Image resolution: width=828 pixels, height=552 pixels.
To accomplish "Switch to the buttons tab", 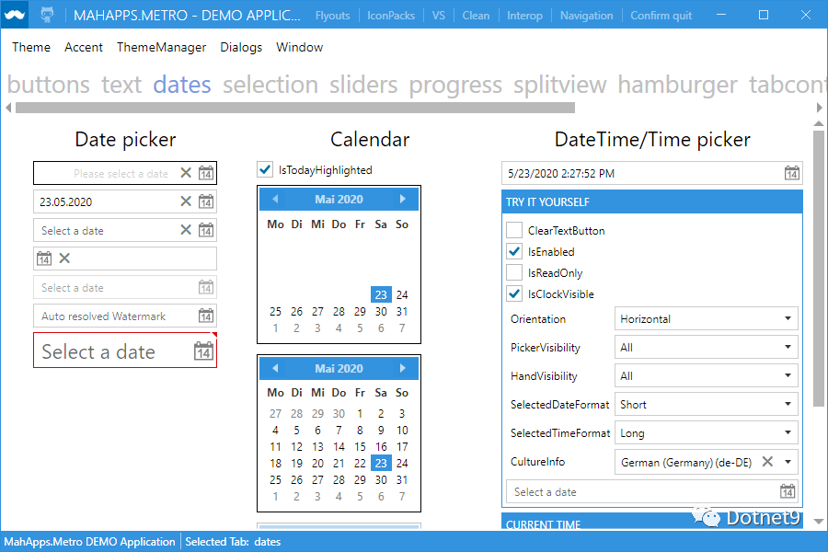I will [x=49, y=85].
